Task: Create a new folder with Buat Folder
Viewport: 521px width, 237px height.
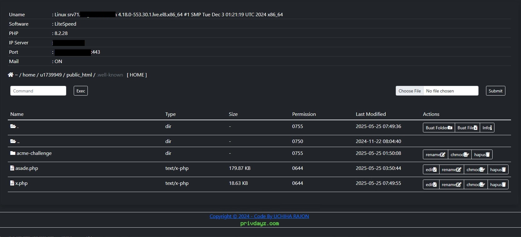Action: (x=439, y=128)
